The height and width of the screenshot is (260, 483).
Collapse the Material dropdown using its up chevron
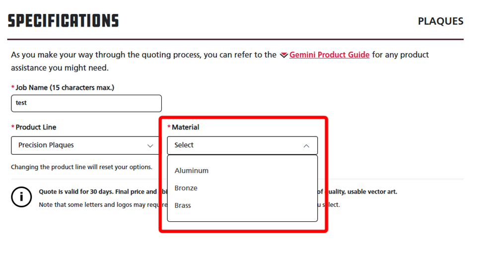point(306,146)
